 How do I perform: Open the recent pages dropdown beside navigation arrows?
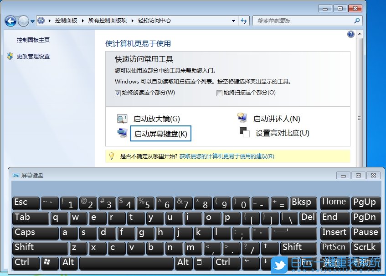tap(32, 21)
